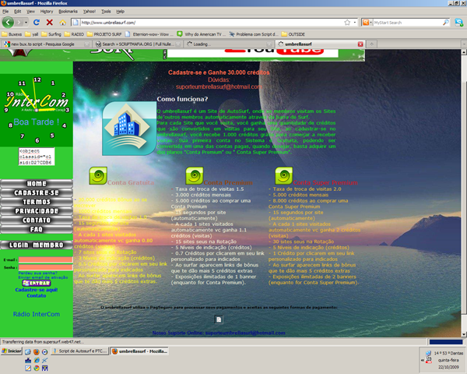Click the MyStart Search field

[x=407, y=23]
